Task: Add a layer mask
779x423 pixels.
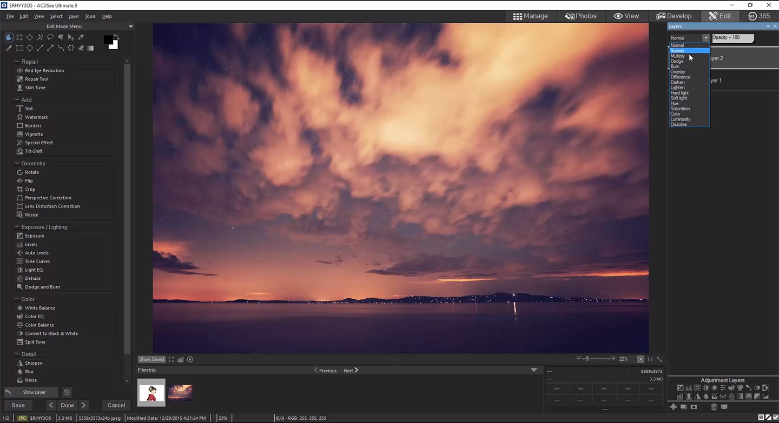Action: pyautogui.click(x=694, y=407)
